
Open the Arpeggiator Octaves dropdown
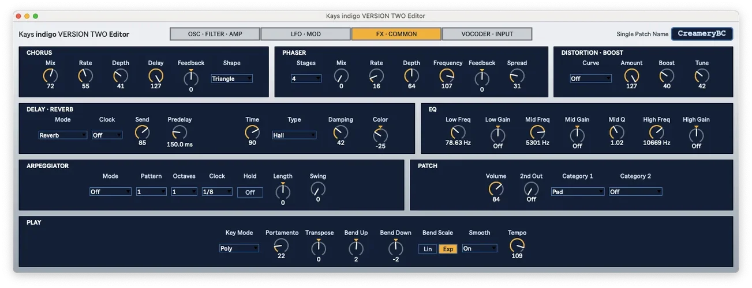click(184, 192)
